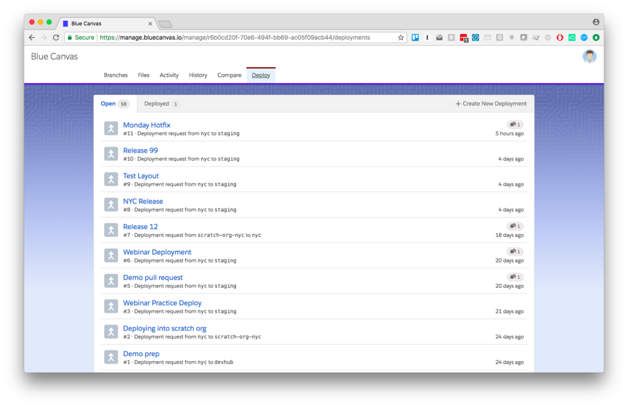Click the gray shield extension icon
The height and width of the screenshot is (407, 628).
tap(524, 38)
